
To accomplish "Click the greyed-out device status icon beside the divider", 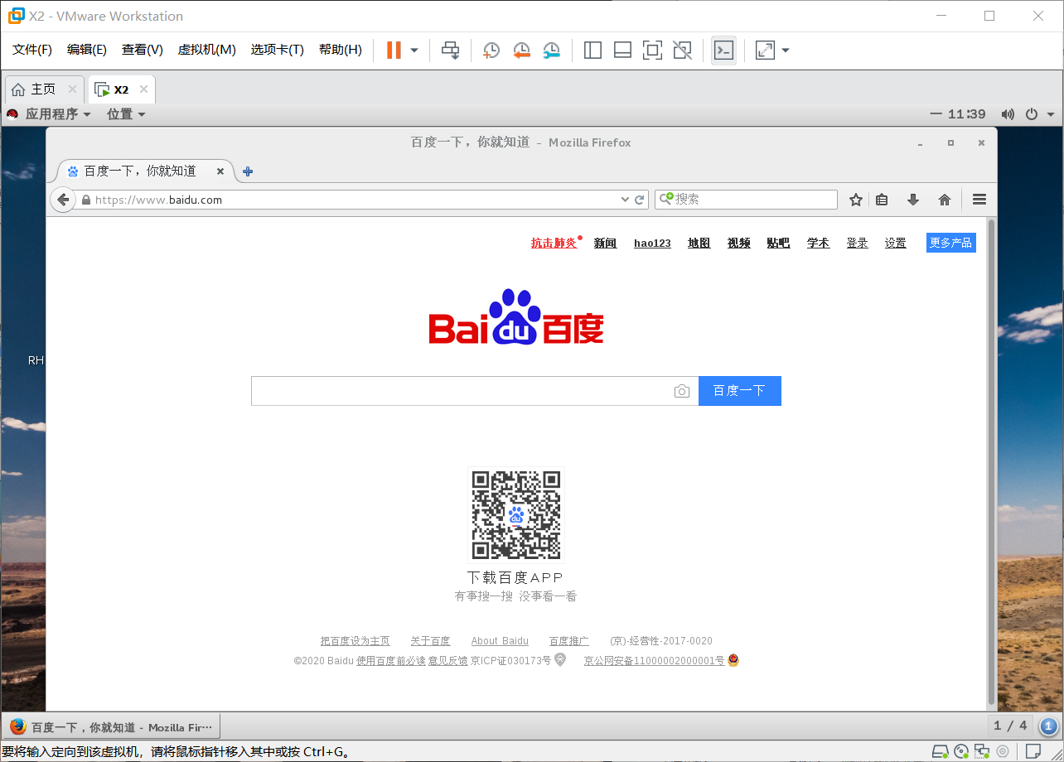I will pos(1003,751).
